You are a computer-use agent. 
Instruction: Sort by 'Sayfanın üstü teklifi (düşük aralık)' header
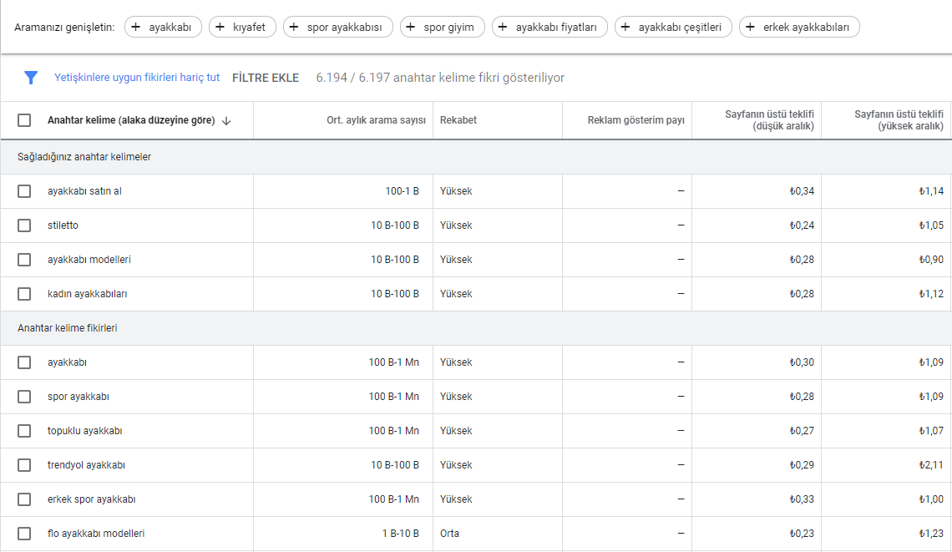769,120
